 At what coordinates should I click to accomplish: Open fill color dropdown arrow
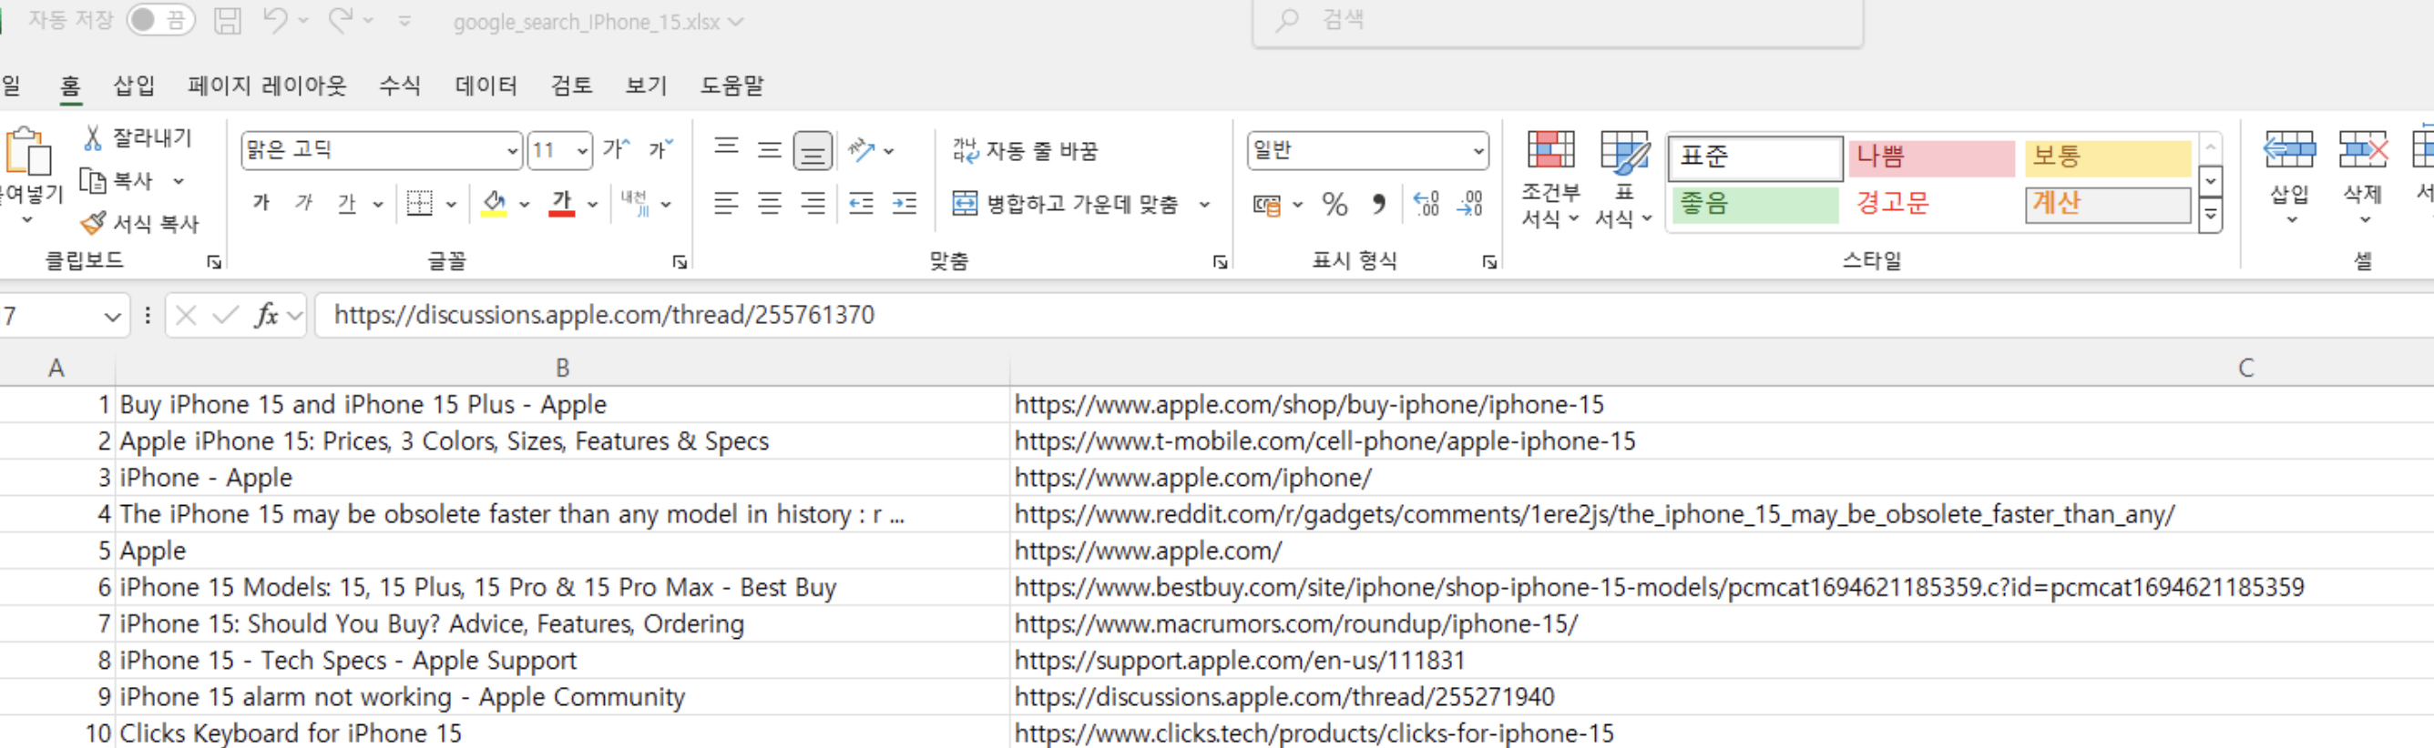click(x=524, y=204)
